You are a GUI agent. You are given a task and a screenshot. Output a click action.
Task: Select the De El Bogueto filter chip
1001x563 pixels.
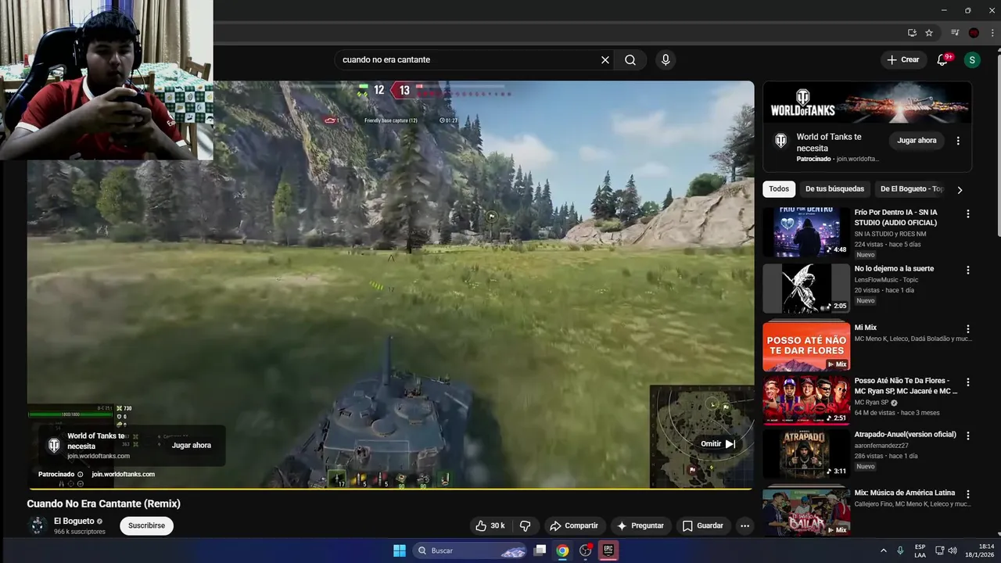[x=912, y=188]
